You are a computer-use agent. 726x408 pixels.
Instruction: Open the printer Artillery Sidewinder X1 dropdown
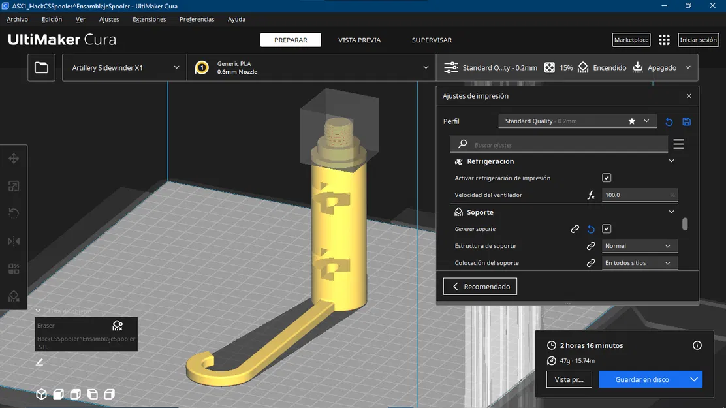125,68
